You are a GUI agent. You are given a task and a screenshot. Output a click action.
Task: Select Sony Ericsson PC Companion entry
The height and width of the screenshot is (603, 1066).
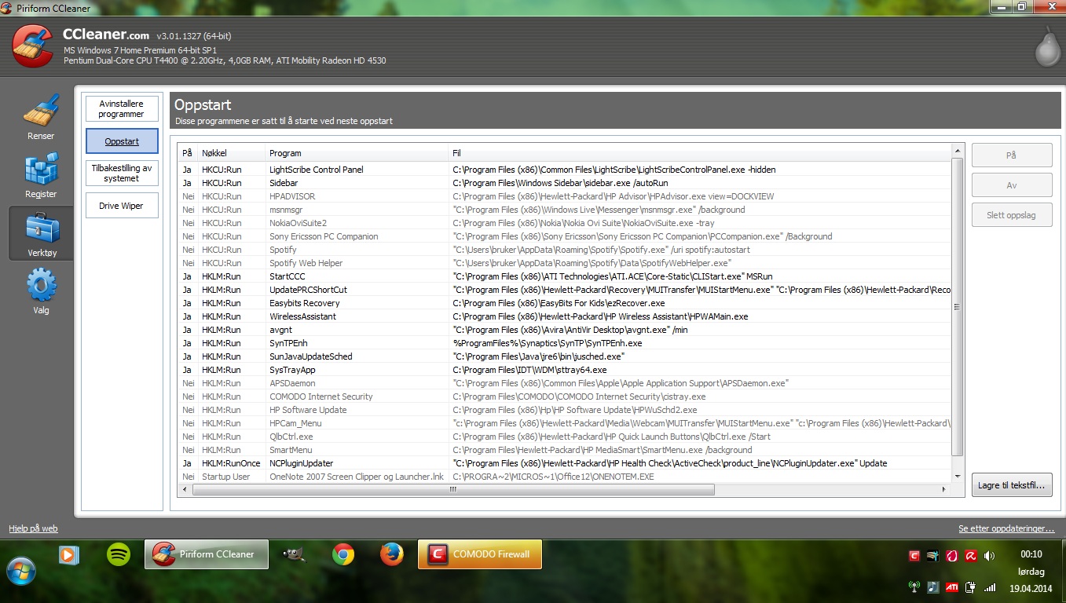[565, 236]
